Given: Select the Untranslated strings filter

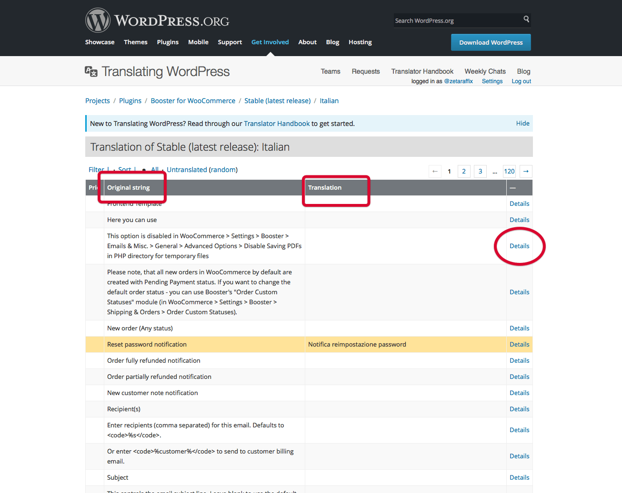Looking at the screenshot, I should (x=187, y=169).
